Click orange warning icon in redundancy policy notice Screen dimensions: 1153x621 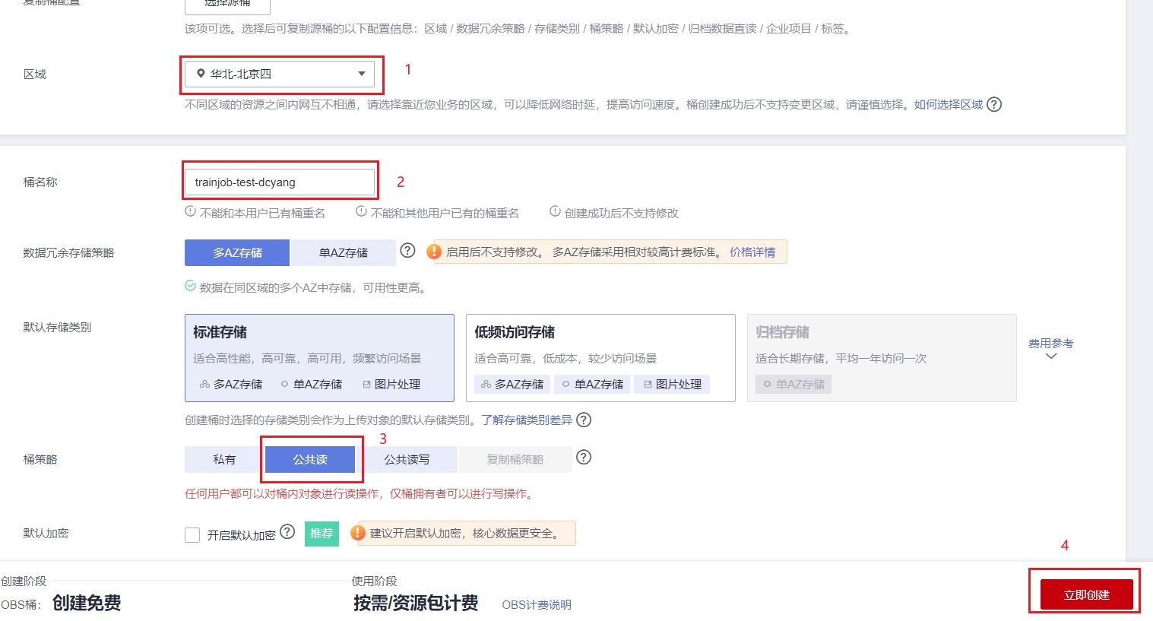[434, 252]
